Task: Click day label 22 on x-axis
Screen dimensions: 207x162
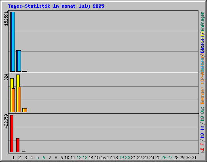Action: tap(139, 158)
